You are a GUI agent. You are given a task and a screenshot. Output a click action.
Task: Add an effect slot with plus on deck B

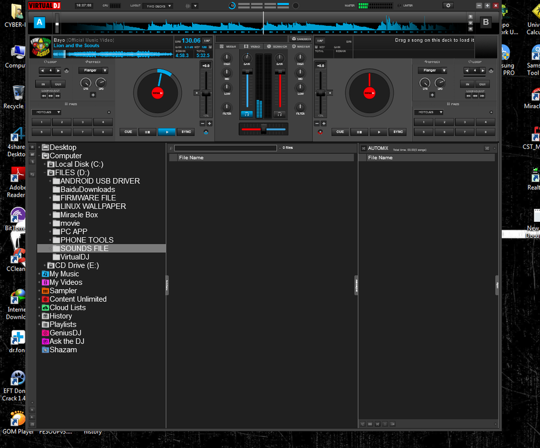[x=432, y=95]
